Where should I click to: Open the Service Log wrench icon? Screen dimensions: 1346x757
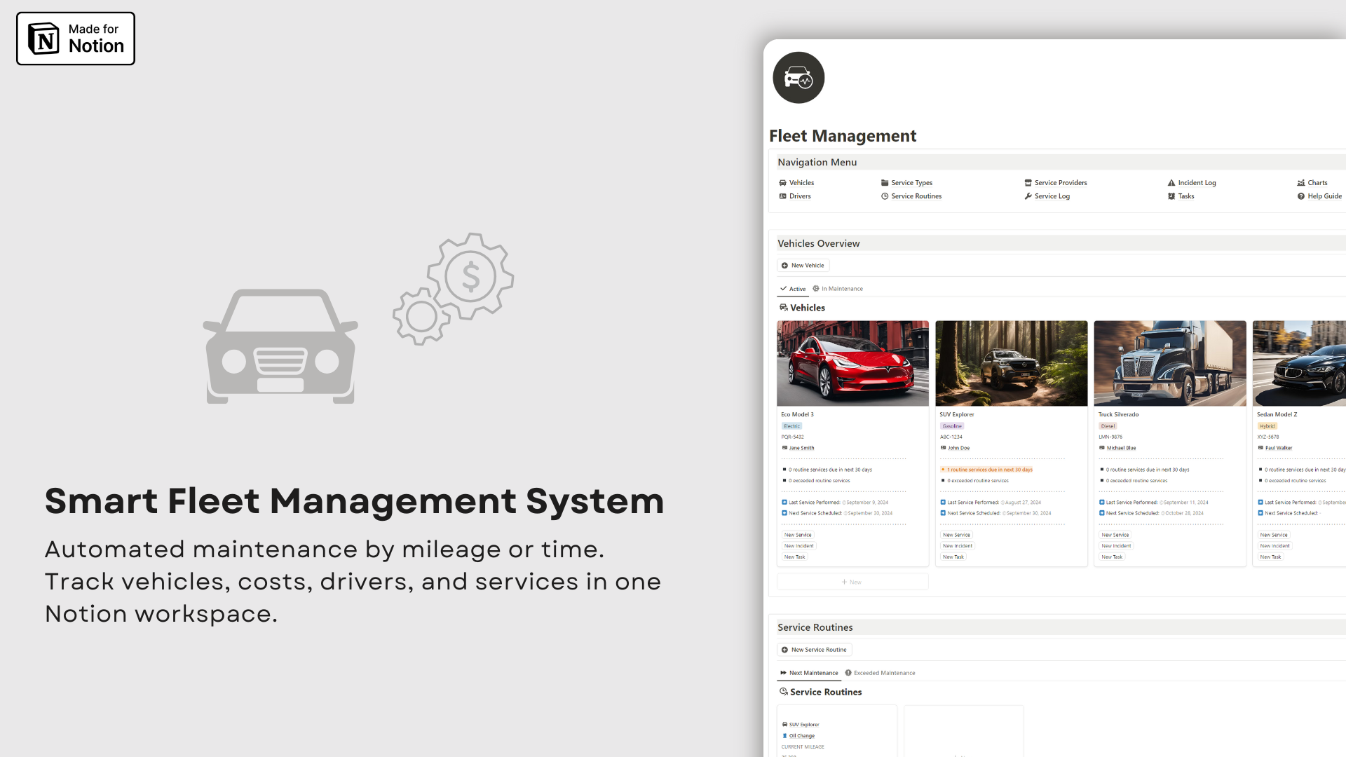pyautogui.click(x=1028, y=196)
